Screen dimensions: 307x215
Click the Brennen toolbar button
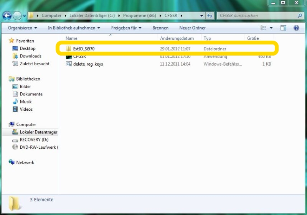coord(160,28)
